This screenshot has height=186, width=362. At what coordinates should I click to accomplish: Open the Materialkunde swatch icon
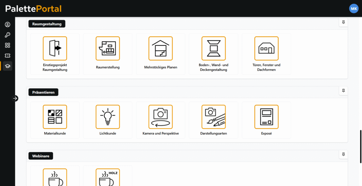[55, 117]
